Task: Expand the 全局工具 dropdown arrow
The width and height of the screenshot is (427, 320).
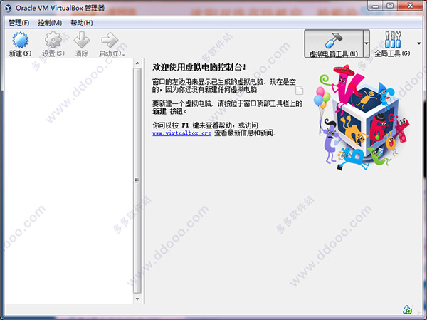Action: pos(419,43)
